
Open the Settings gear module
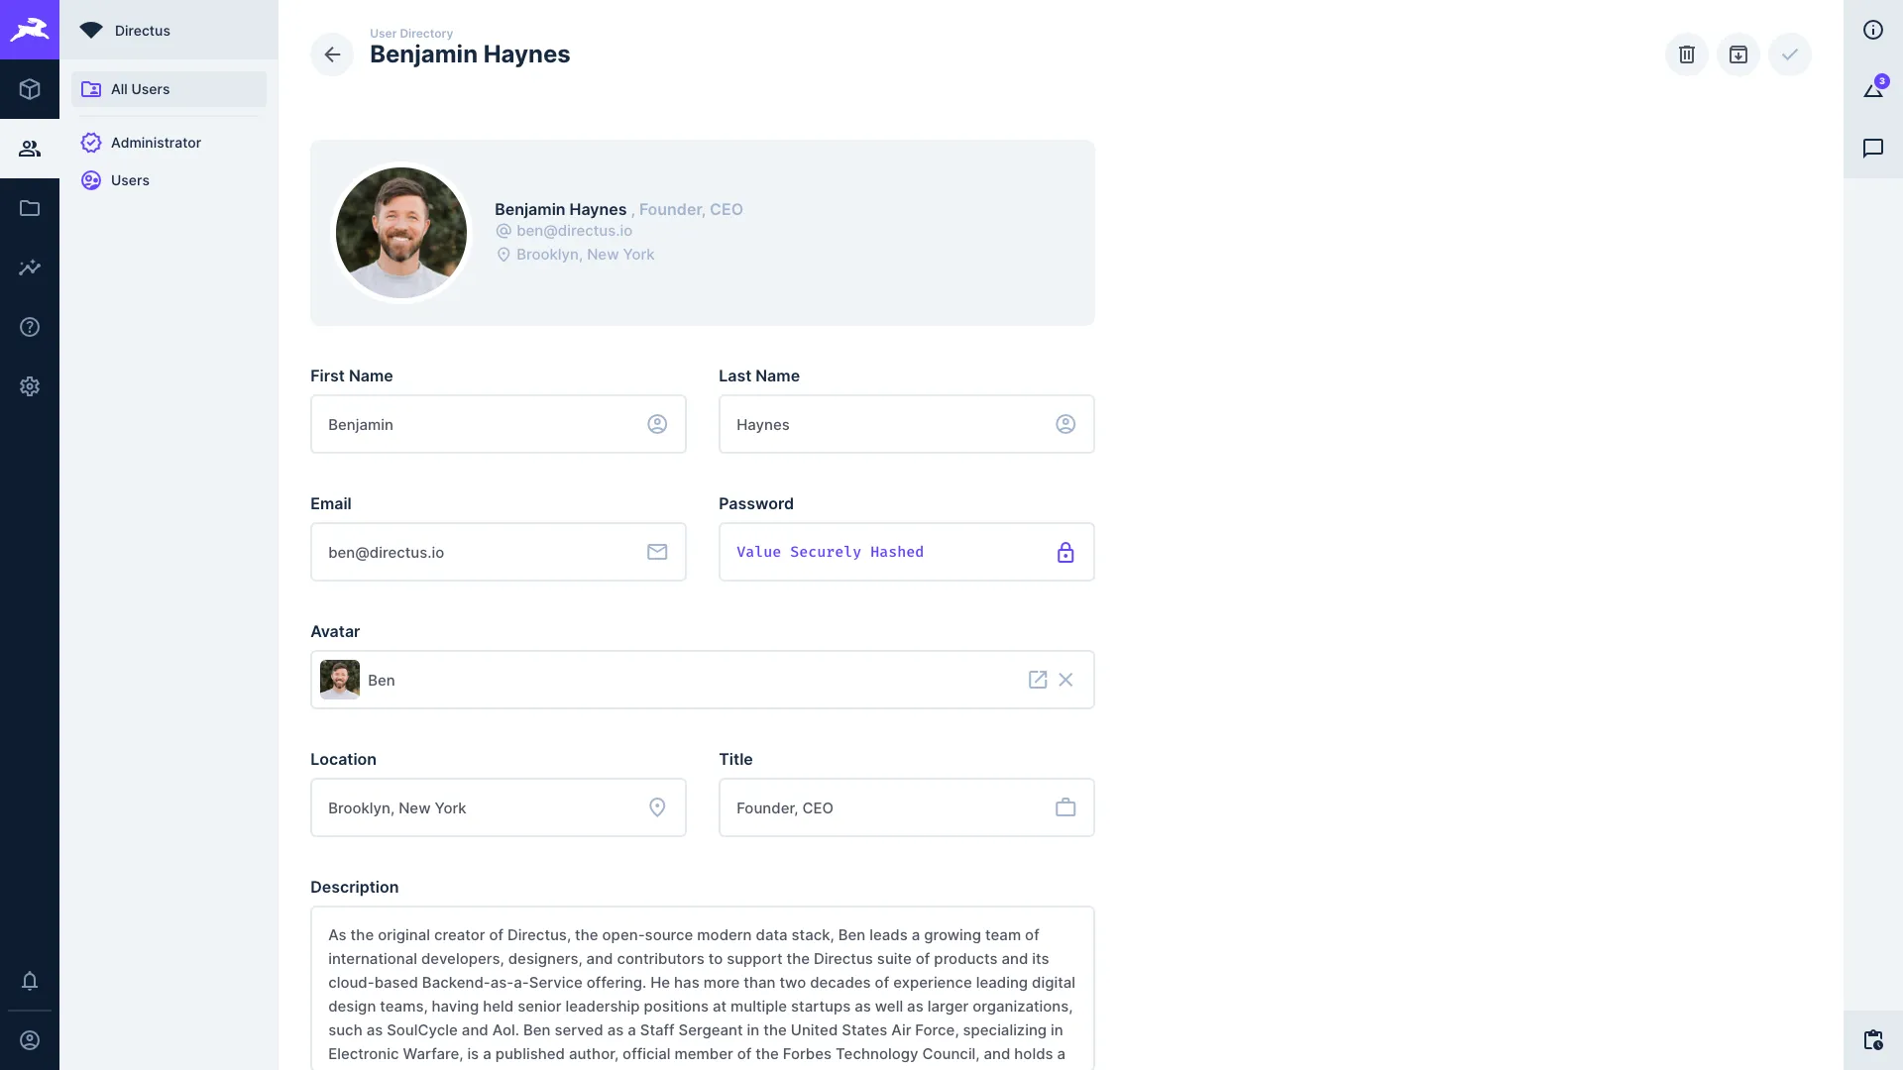pos(30,386)
